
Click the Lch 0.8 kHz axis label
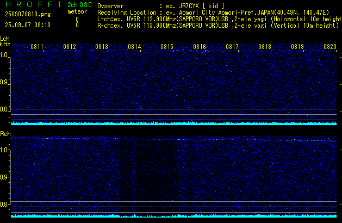click(4, 109)
